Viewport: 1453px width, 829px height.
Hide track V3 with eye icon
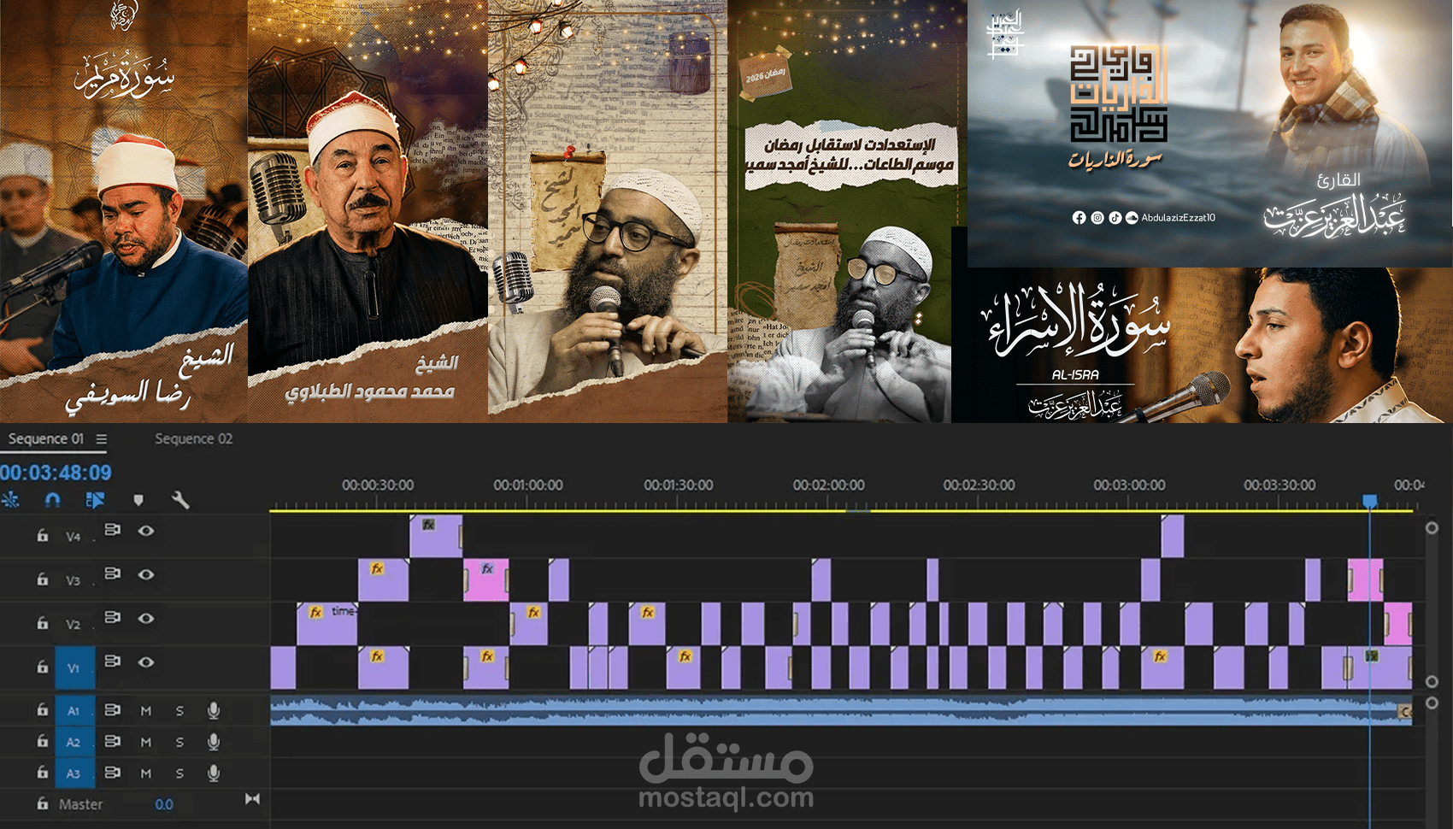pos(146,574)
